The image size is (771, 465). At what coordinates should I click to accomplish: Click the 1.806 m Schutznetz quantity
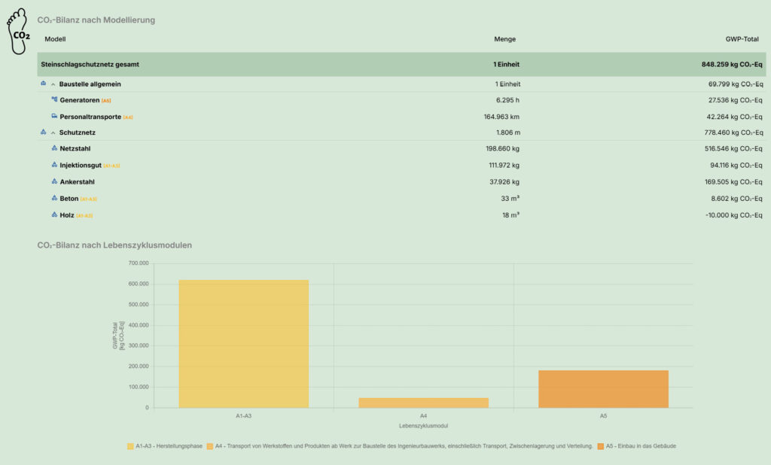click(x=508, y=132)
